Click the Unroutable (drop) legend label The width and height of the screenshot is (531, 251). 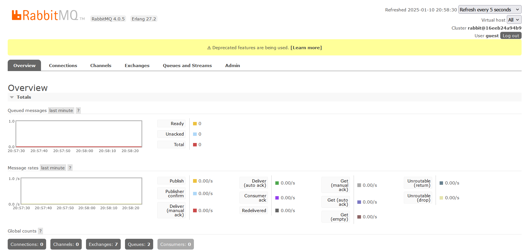(418, 198)
